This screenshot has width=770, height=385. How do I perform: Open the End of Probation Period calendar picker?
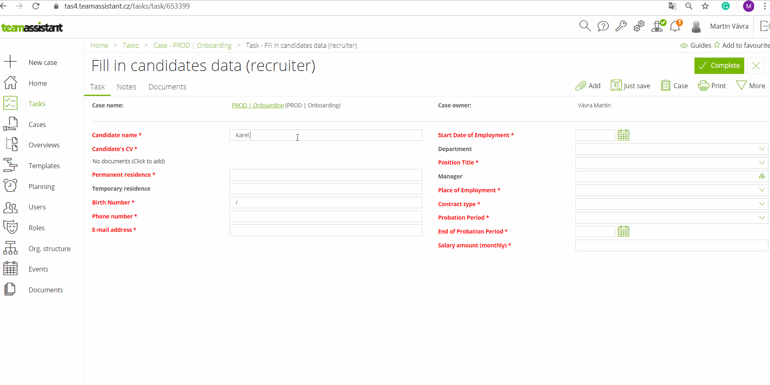click(623, 231)
